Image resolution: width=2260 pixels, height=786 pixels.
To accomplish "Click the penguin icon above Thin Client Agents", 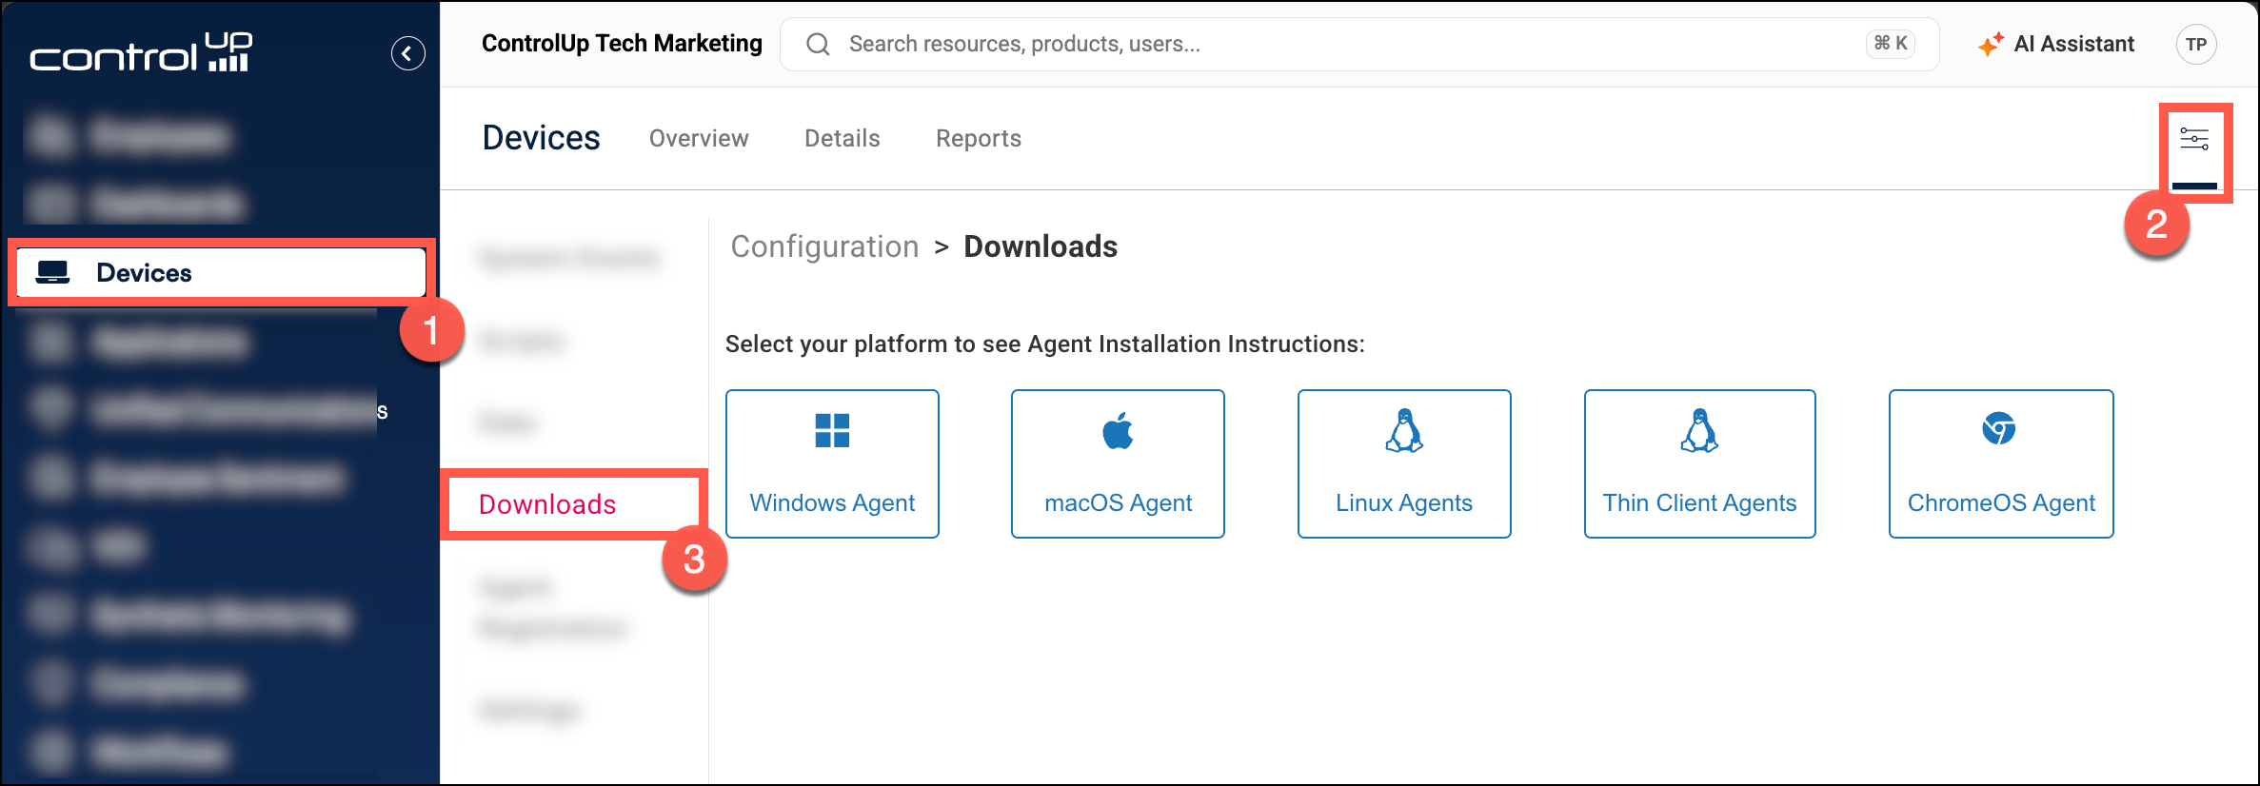I will [x=1700, y=430].
